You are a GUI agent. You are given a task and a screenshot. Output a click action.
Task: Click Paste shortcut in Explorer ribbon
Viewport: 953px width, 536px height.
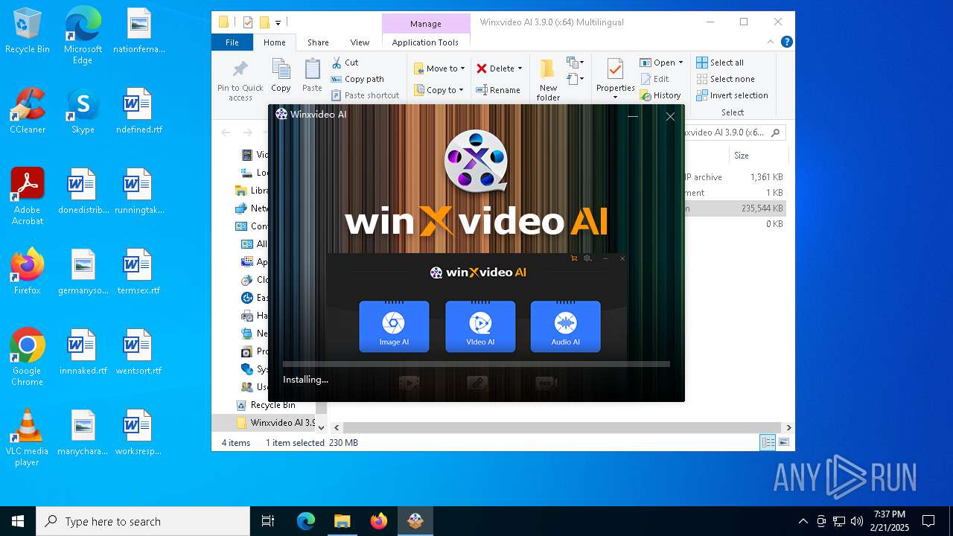[x=365, y=95]
